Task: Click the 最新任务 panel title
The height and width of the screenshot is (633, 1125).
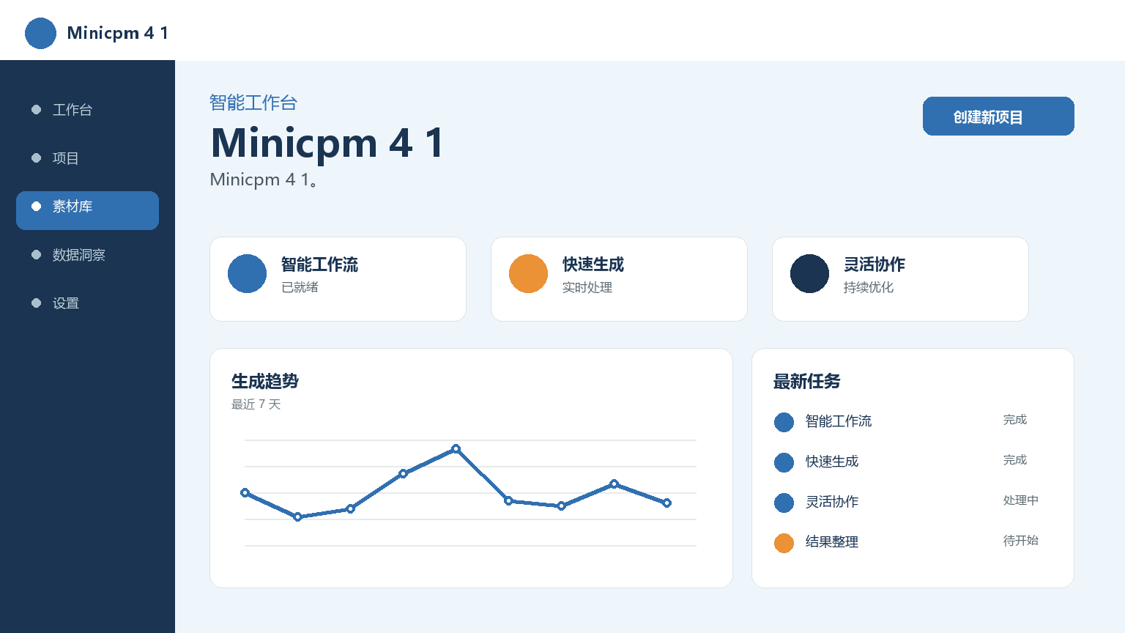Action: point(807,381)
